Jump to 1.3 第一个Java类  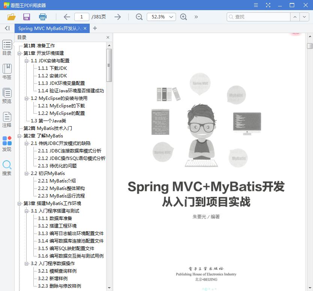(x=48, y=121)
